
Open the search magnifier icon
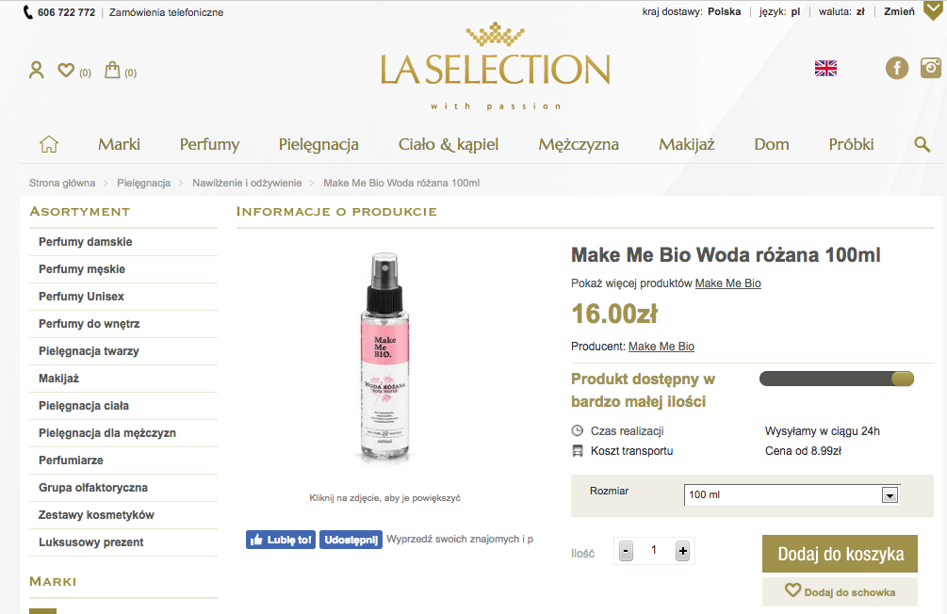click(922, 144)
